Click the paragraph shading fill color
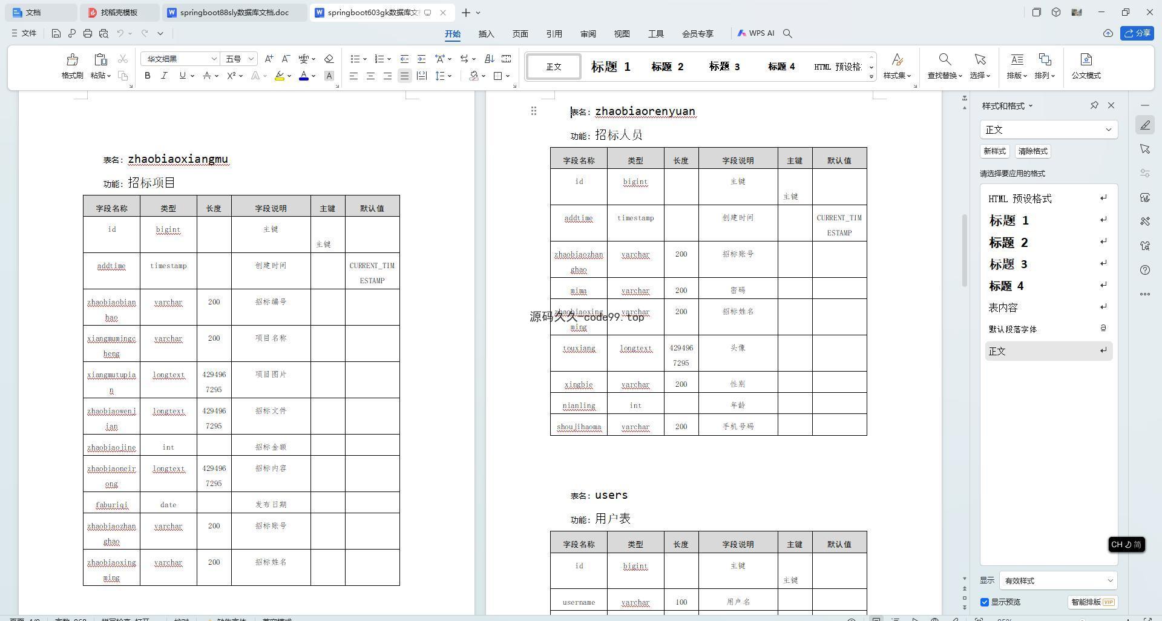This screenshot has width=1162, height=621. (x=474, y=76)
